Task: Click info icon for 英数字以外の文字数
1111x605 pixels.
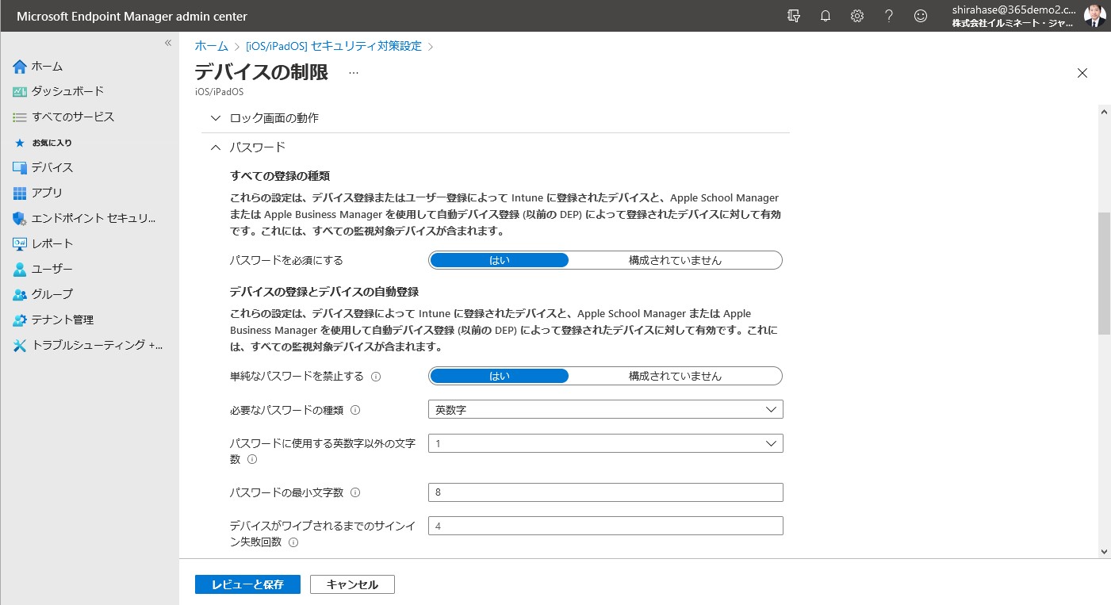Action: [252, 459]
